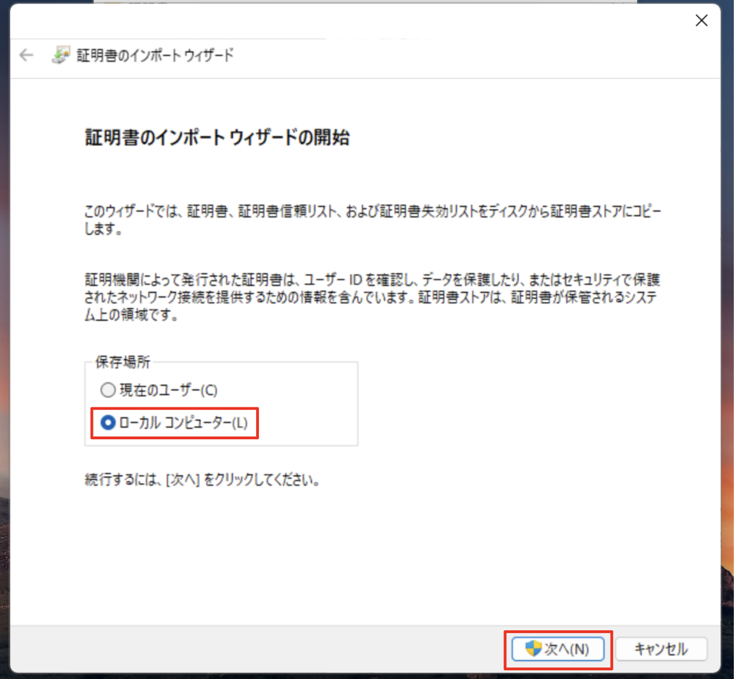Close the certificate import wizard window

701,21
